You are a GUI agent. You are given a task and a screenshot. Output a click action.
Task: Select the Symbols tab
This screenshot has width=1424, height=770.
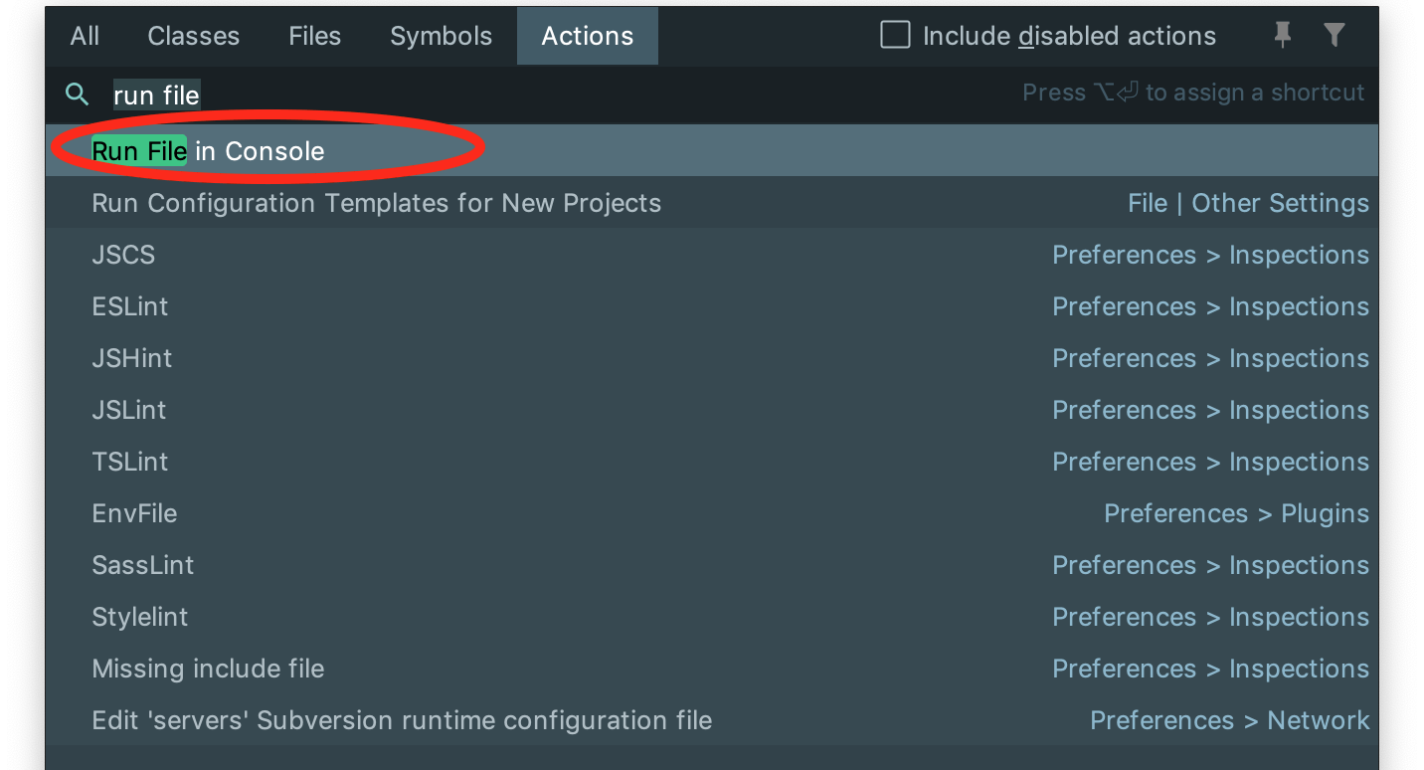pos(442,36)
